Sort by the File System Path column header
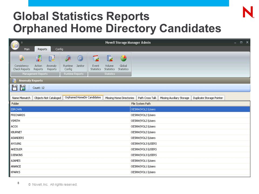This screenshot has height=194, width=259. click(190, 103)
